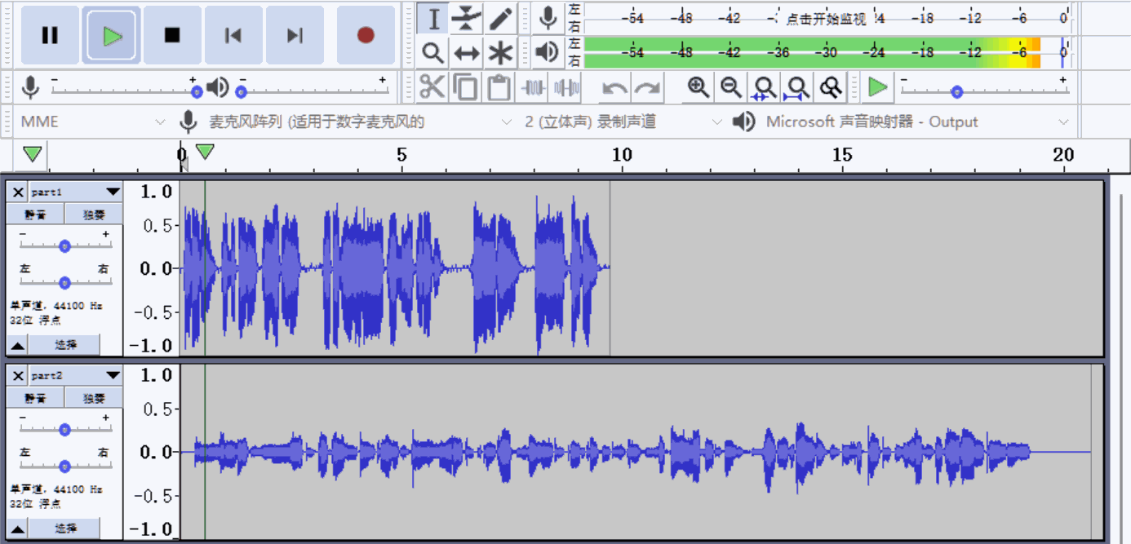This screenshot has width=1131, height=544.
Task: Select the Envelope tool
Action: point(466,18)
